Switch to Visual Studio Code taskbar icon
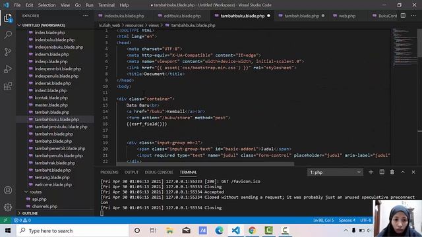 (236, 230)
